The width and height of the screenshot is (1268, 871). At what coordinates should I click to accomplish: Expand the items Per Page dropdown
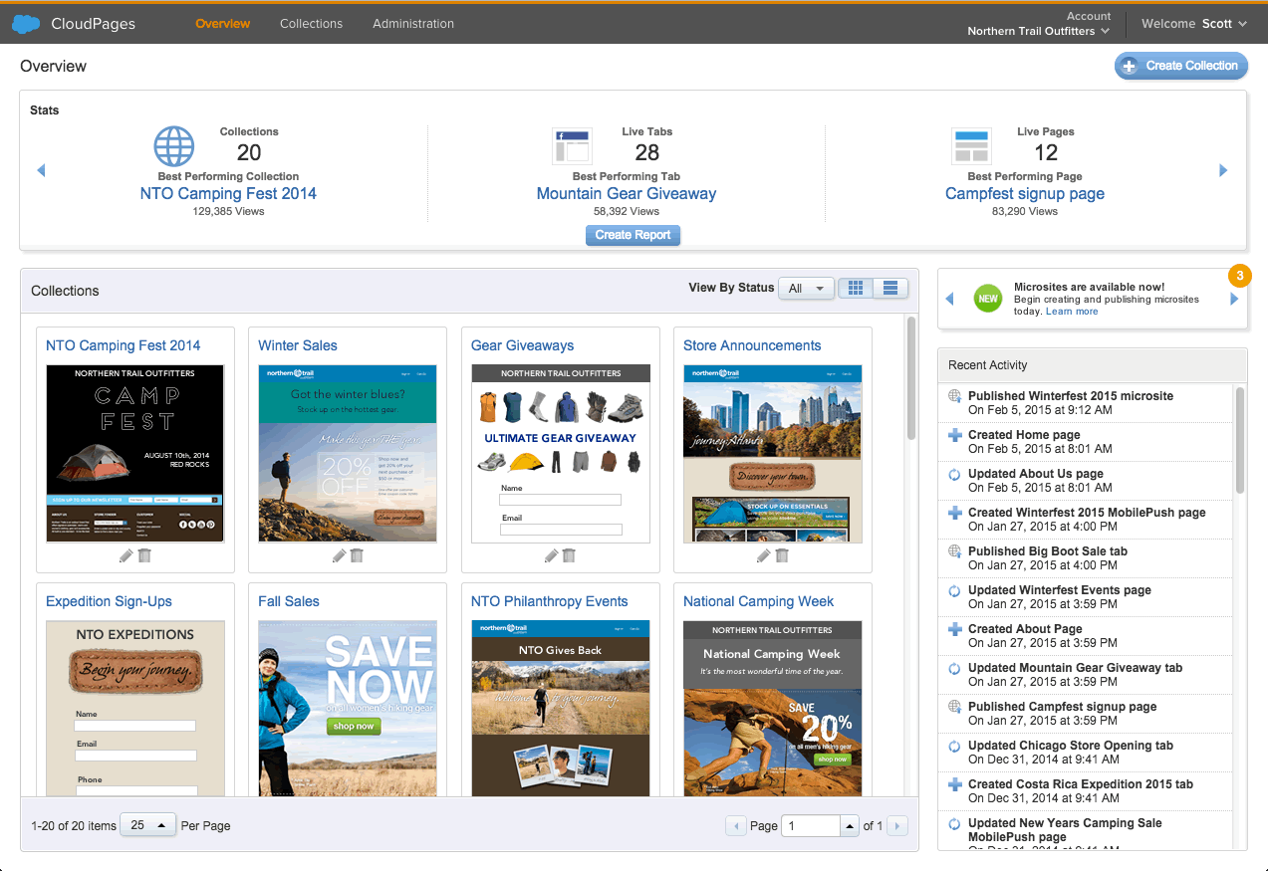(x=148, y=825)
